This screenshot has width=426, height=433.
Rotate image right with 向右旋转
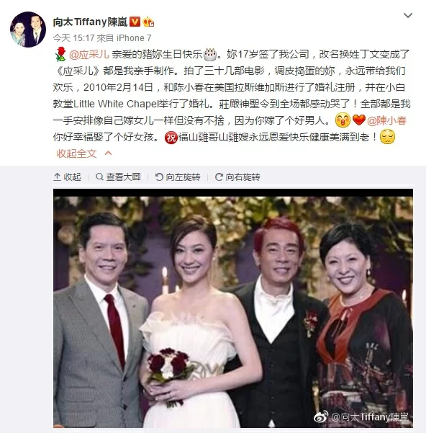coord(237,177)
